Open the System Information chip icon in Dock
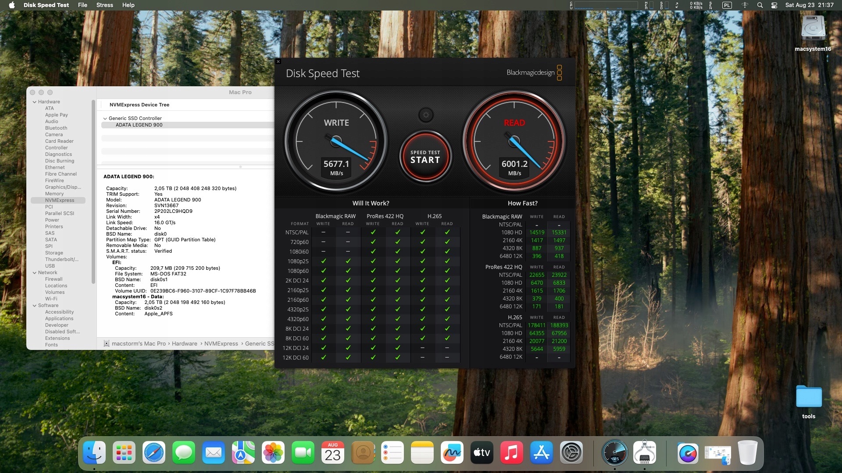This screenshot has height=473, width=842. pyautogui.click(x=644, y=453)
